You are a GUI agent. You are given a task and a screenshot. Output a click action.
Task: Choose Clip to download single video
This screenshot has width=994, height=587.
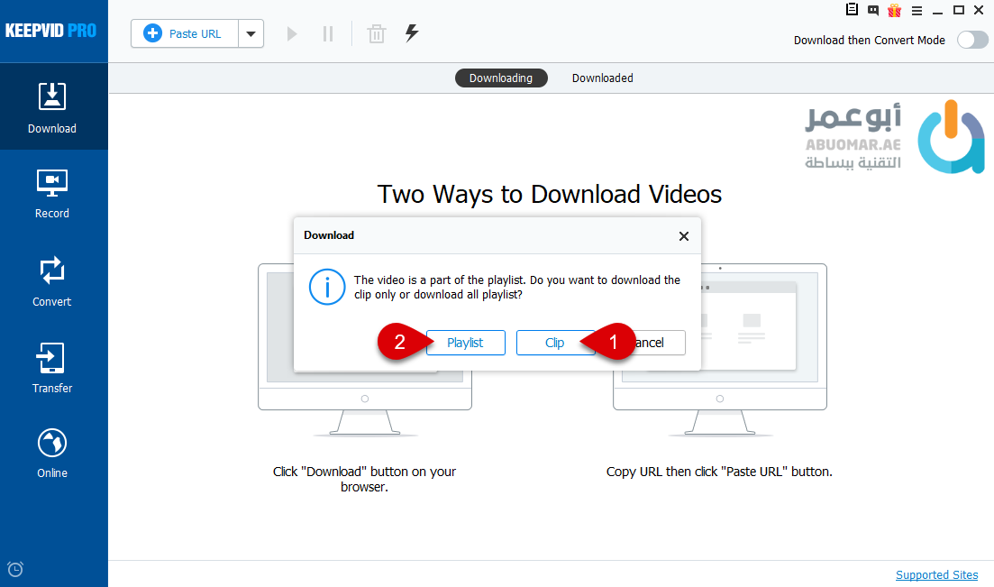(x=553, y=343)
